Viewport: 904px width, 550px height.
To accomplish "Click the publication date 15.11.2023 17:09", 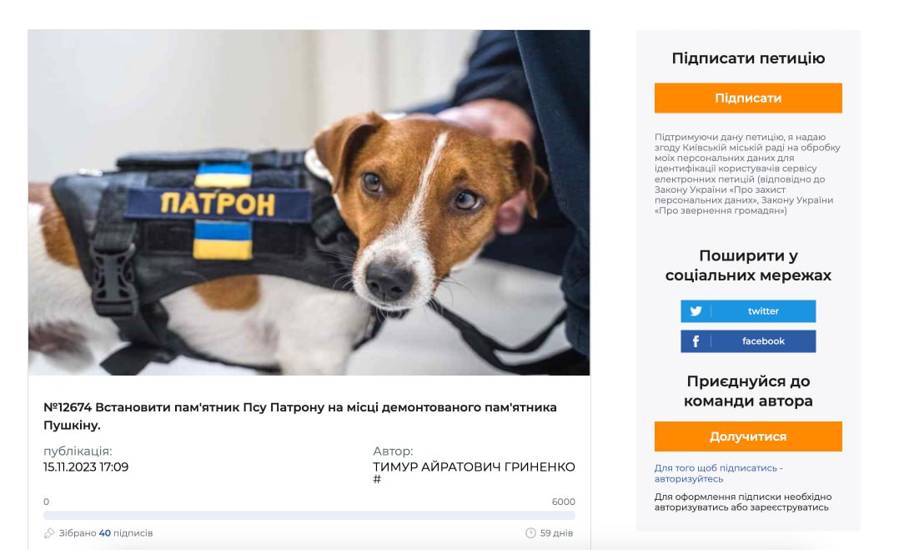I will (86, 467).
